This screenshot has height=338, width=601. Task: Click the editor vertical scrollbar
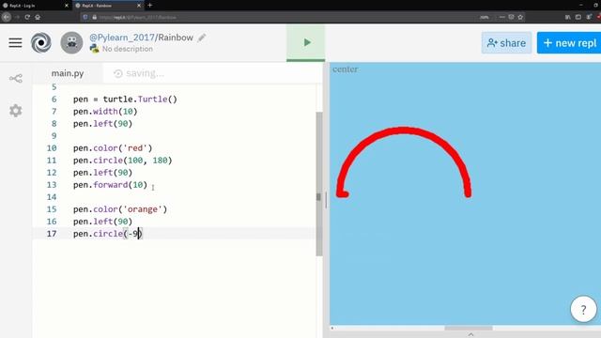(319, 184)
